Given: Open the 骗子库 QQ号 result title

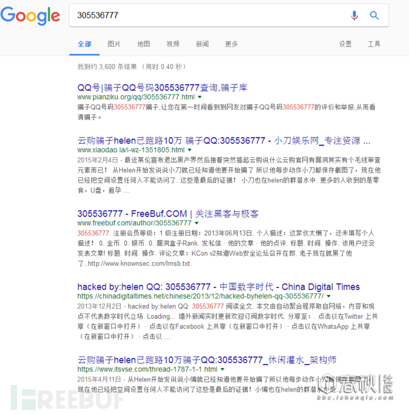Looking at the screenshot, I should tap(162, 88).
